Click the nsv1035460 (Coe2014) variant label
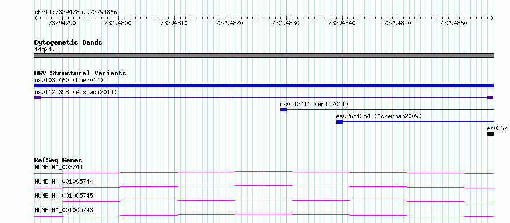Screen dimensions: 510x223 69,80
